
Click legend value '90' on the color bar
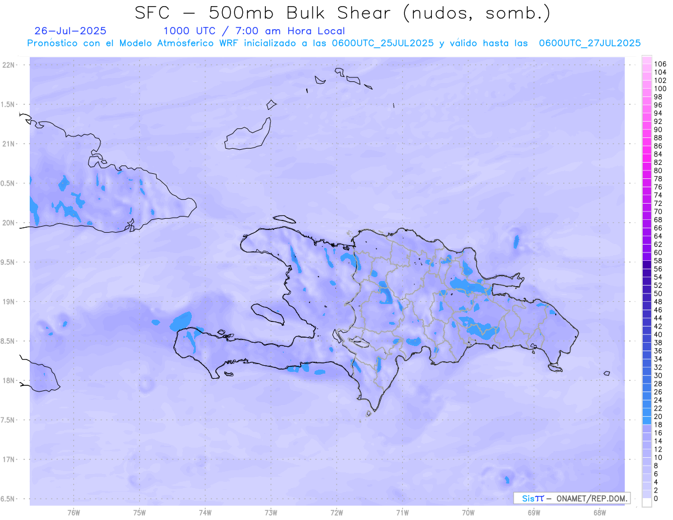coord(658,130)
